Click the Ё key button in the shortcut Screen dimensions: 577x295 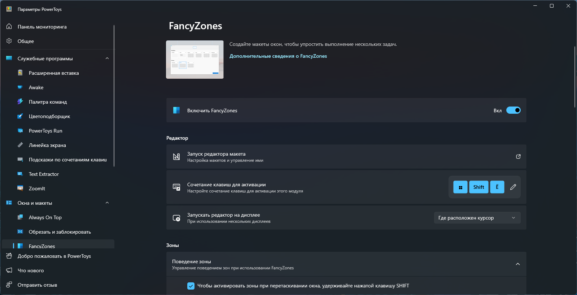497,187
